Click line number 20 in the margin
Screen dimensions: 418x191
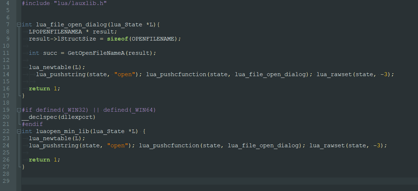pos(6,117)
